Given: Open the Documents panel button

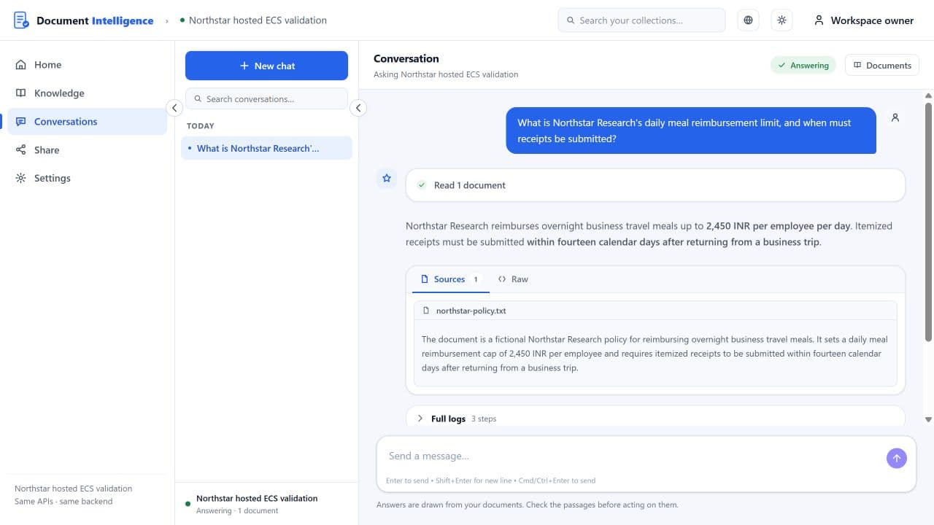Looking at the screenshot, I should (x=882, y=65).
